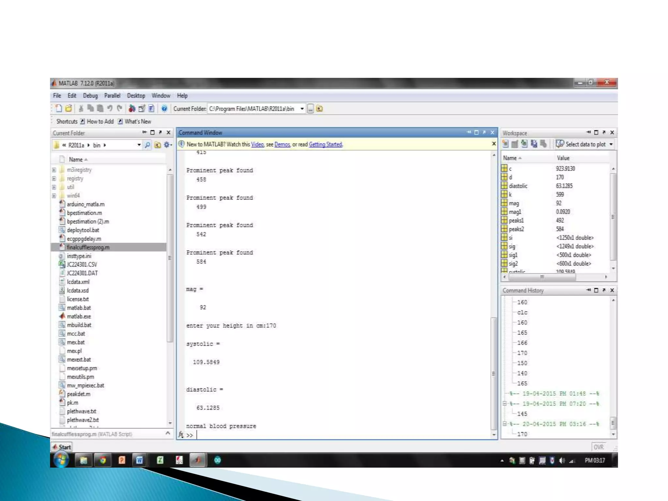Viewport: 668px width, 501px height.
Task: Expand the win64 folder node
Action: coord(54,196)
